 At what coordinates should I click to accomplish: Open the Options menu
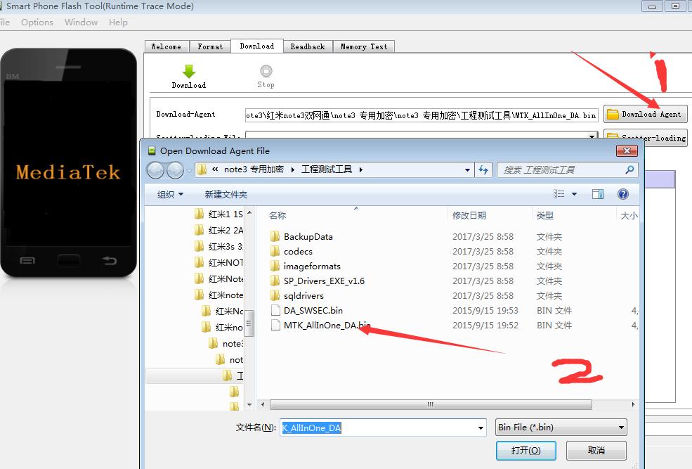(x=37, y=22)
